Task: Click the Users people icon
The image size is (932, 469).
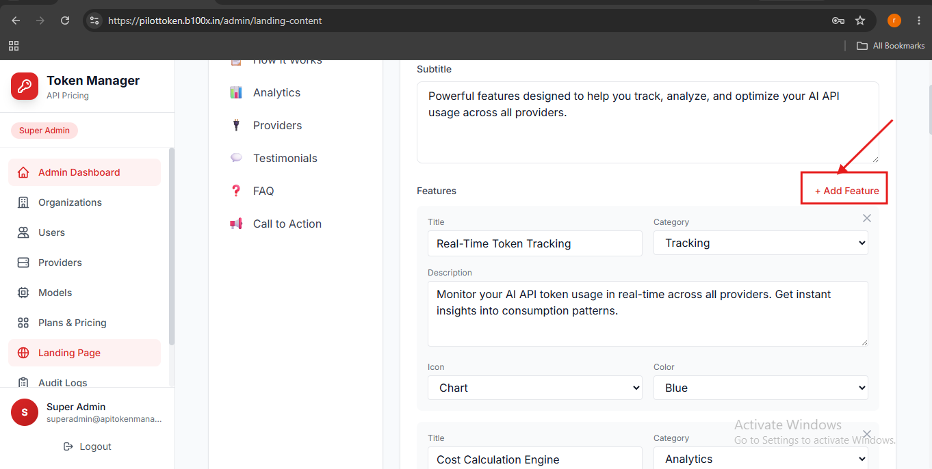Action: click(x=23, y=232)
